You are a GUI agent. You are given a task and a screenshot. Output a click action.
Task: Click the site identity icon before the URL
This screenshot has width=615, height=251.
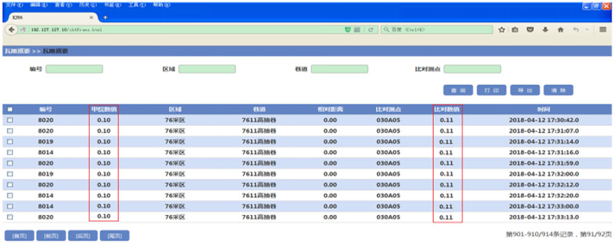coord(23,30)
